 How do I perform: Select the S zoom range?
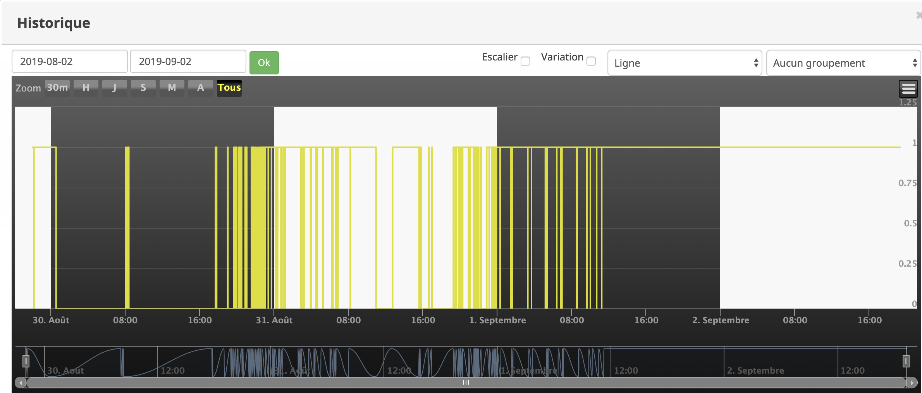click(143, 88)
